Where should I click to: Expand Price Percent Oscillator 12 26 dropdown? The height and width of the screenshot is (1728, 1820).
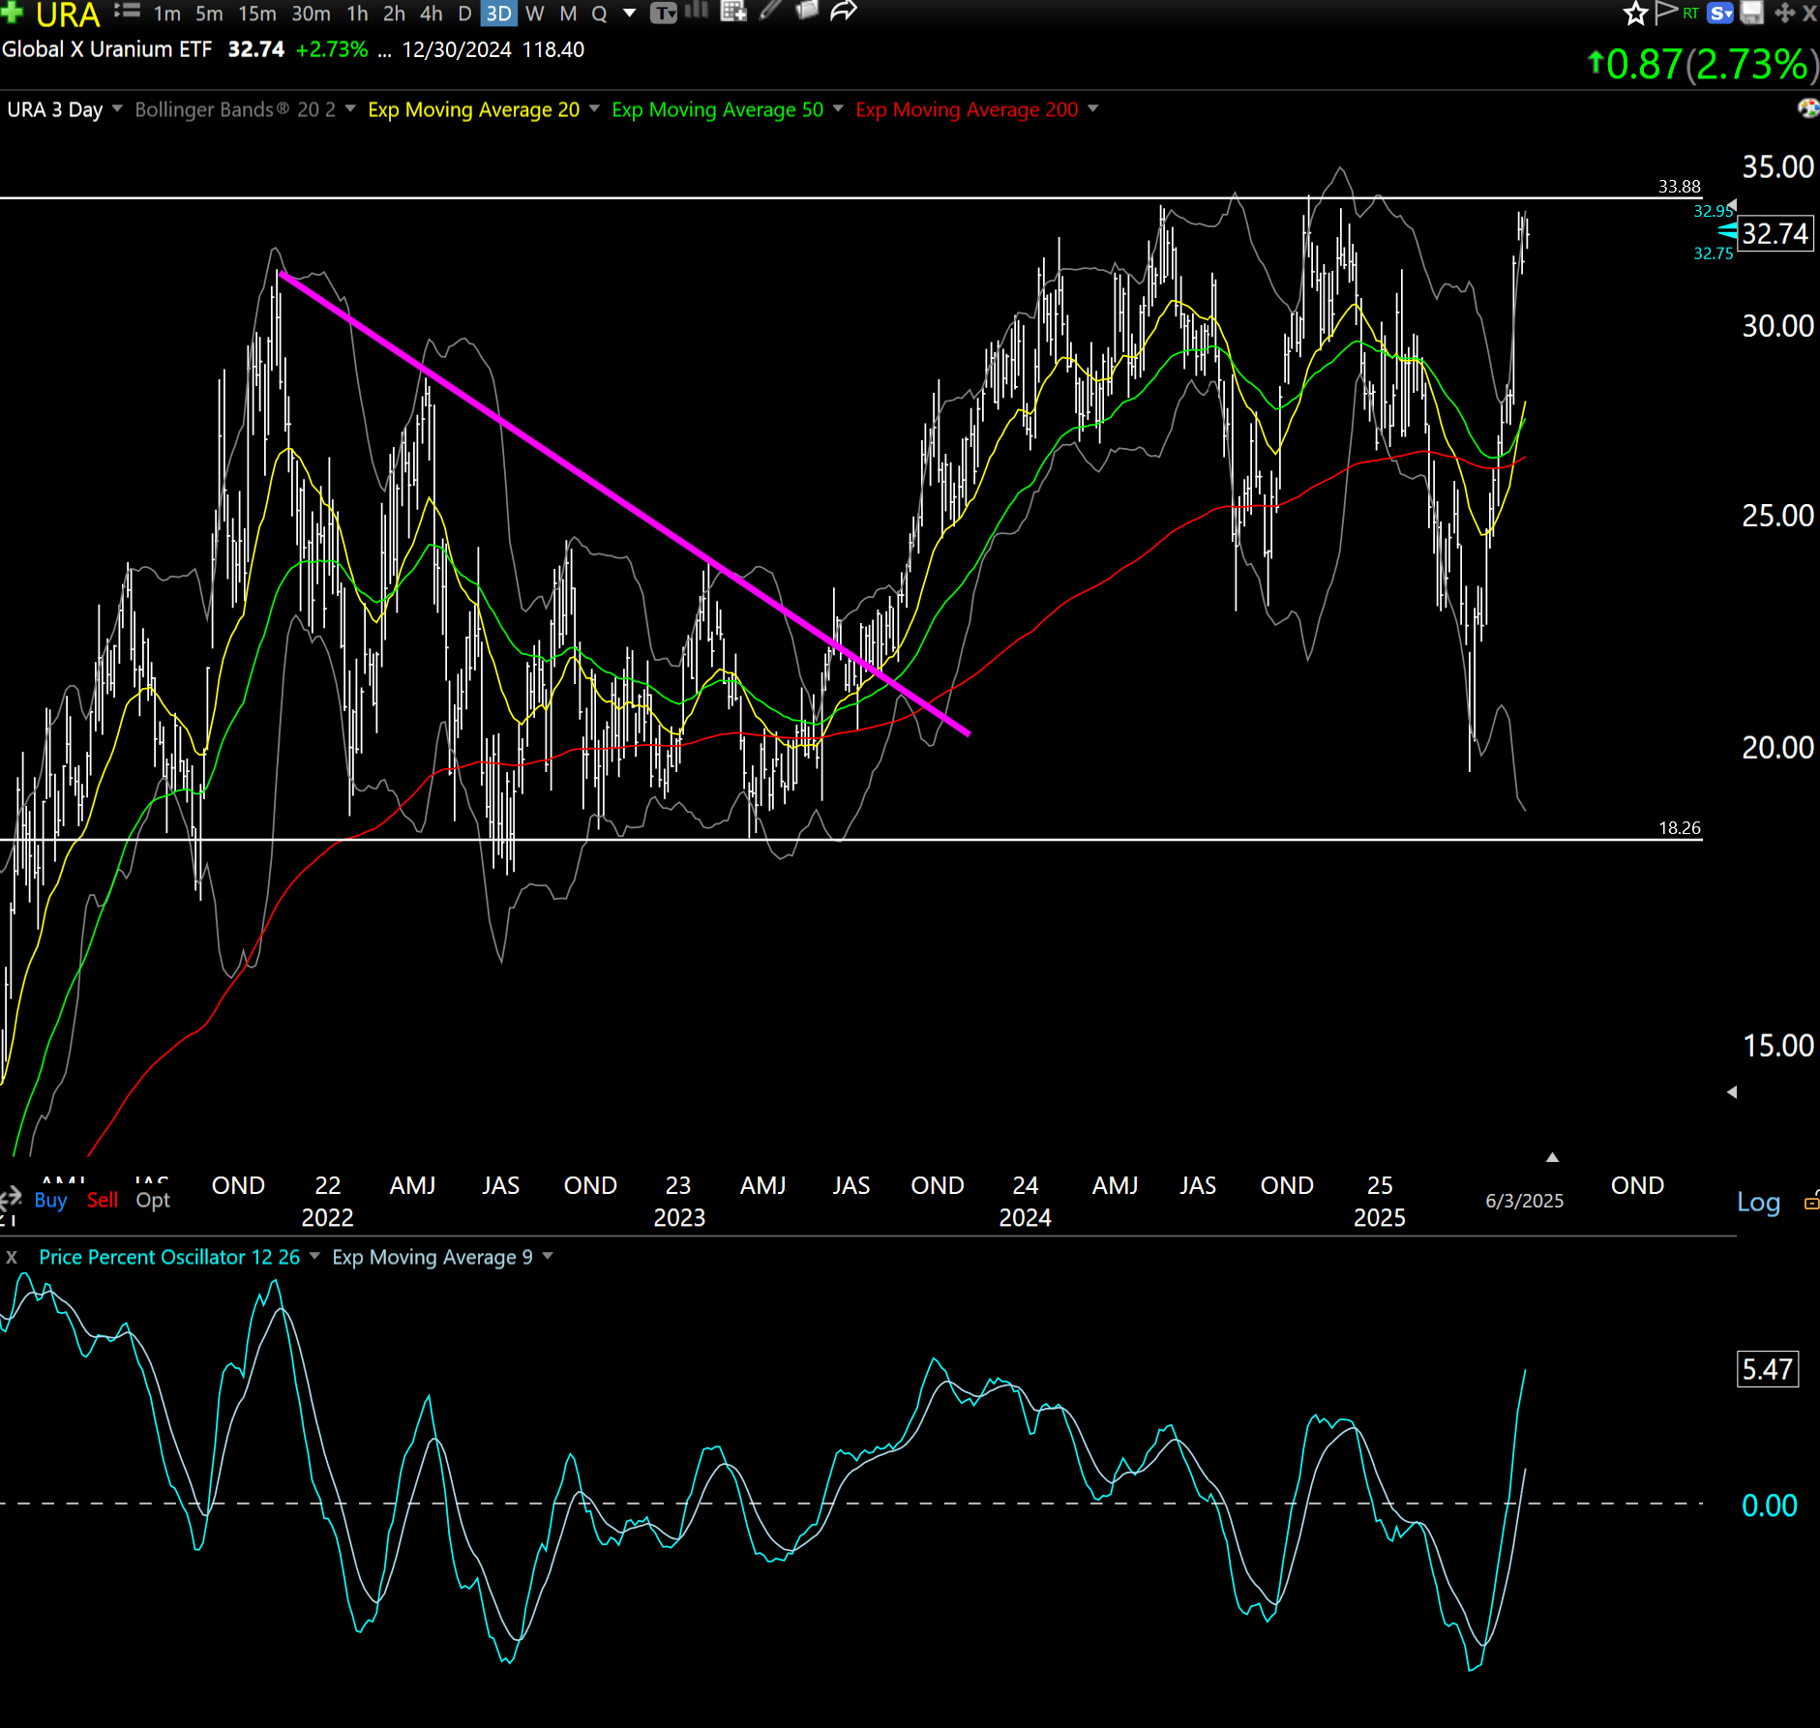[x=314, y=1257]
